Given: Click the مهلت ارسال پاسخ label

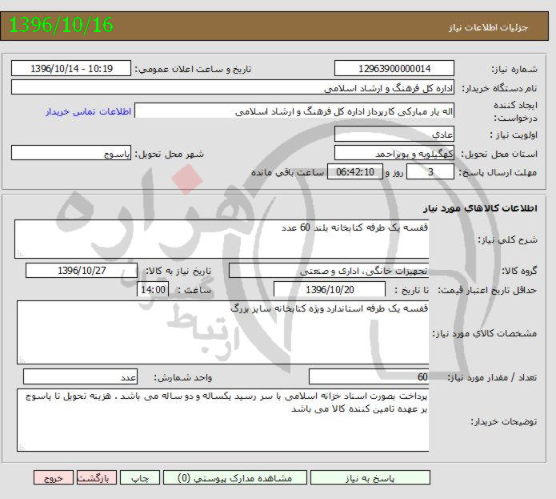Looking at the screenshot, I should click(498, 172).
